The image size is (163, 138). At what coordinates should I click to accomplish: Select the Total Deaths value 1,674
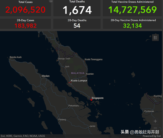coord(77,10)
